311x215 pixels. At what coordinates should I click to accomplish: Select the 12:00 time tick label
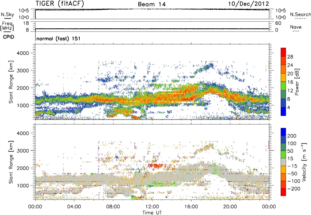coord(152,207)
